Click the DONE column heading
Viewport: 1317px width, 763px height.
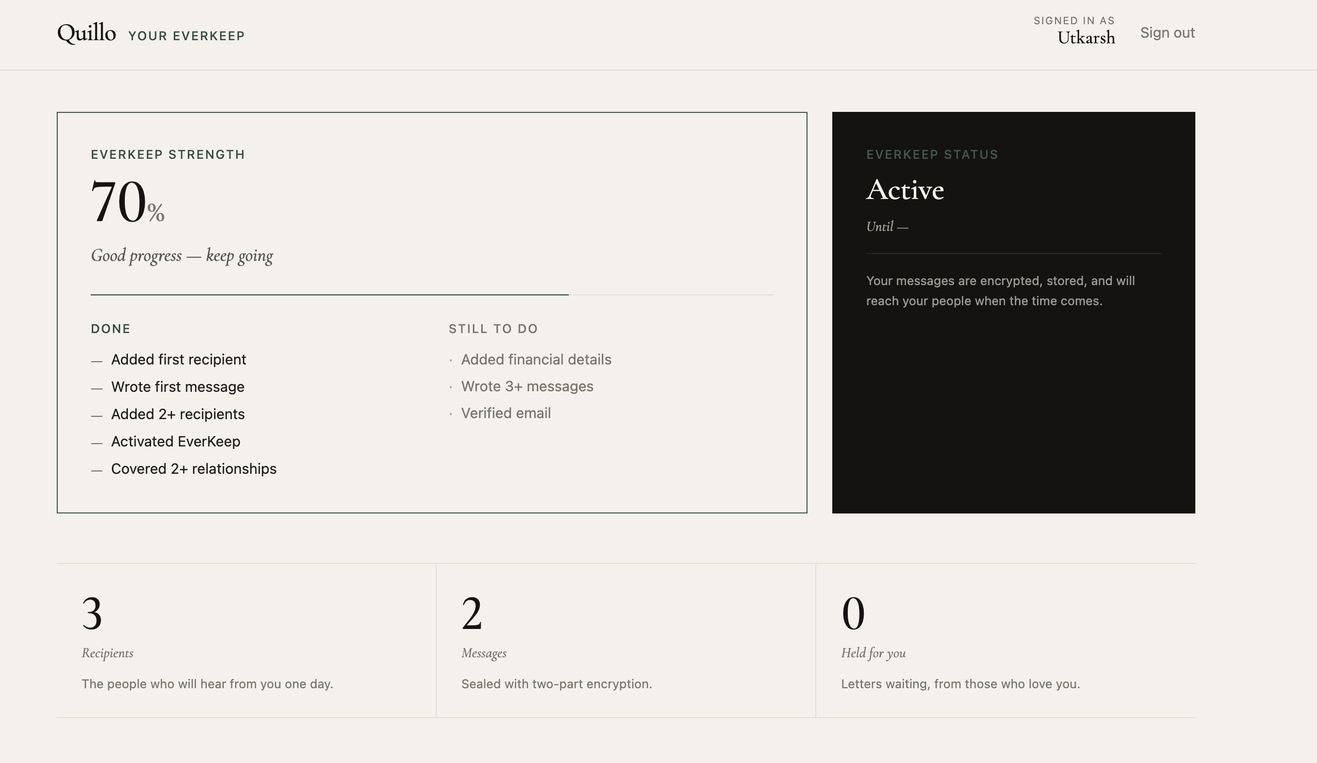111,329
